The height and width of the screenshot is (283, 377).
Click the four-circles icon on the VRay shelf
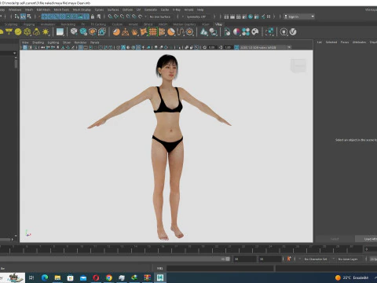click(246, 32)
